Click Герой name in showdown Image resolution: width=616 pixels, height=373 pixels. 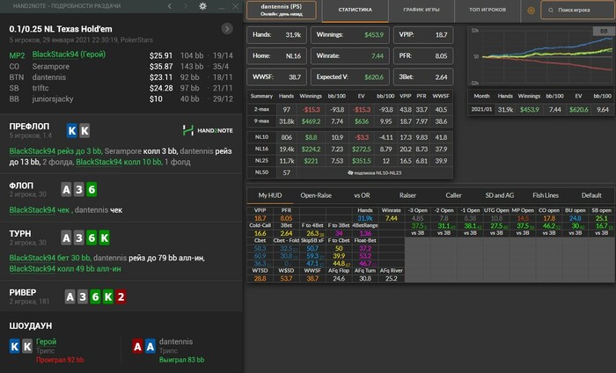coord(47,341)
